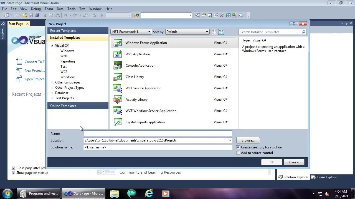
Task: Select the Console Application template icon
Action: (118, 66)
